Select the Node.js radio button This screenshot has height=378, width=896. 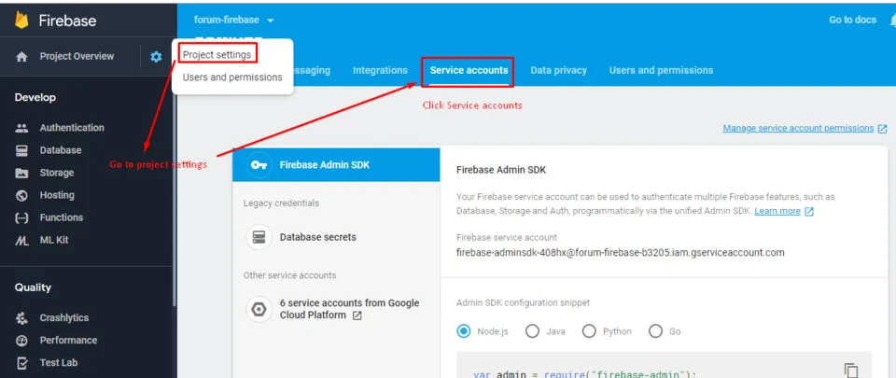tap(464, 331)
